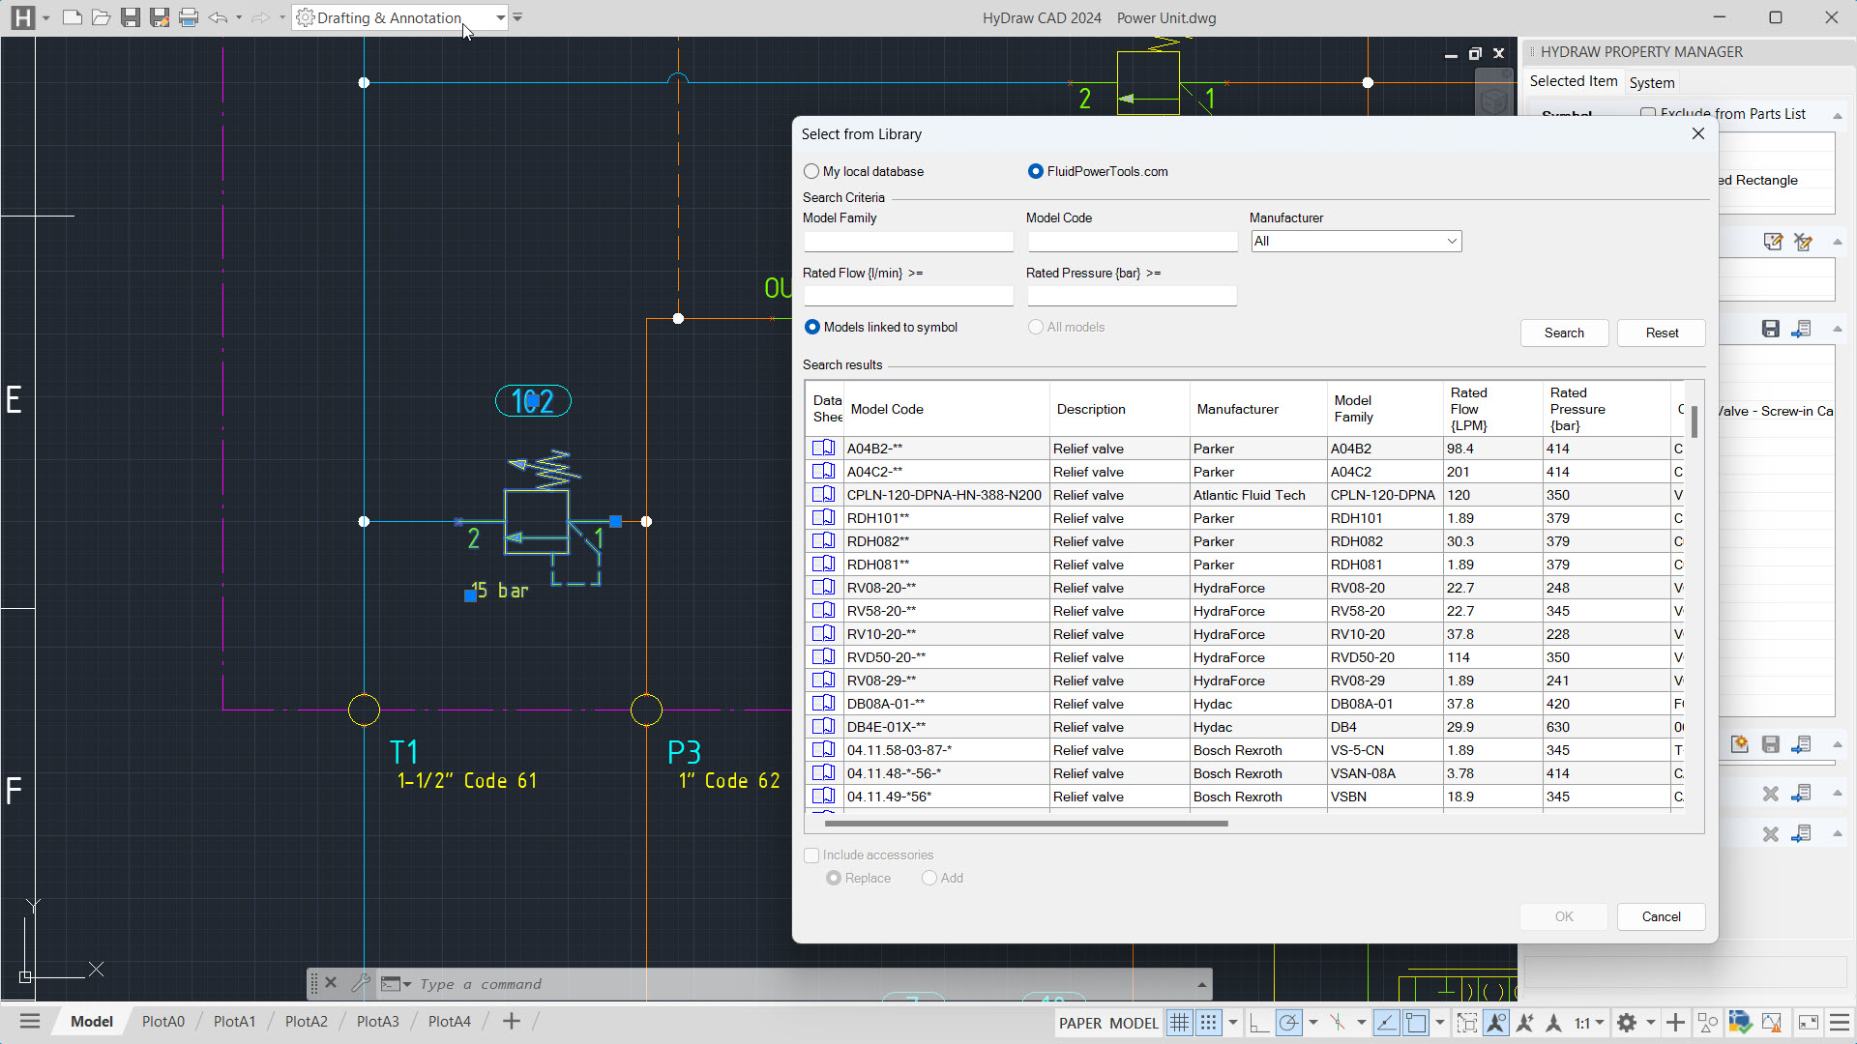This screenshot has height=1044, width=1857.
Task: Click the annotation visibility icon
Action: pyautogui.click(x=1496, y=1023)
